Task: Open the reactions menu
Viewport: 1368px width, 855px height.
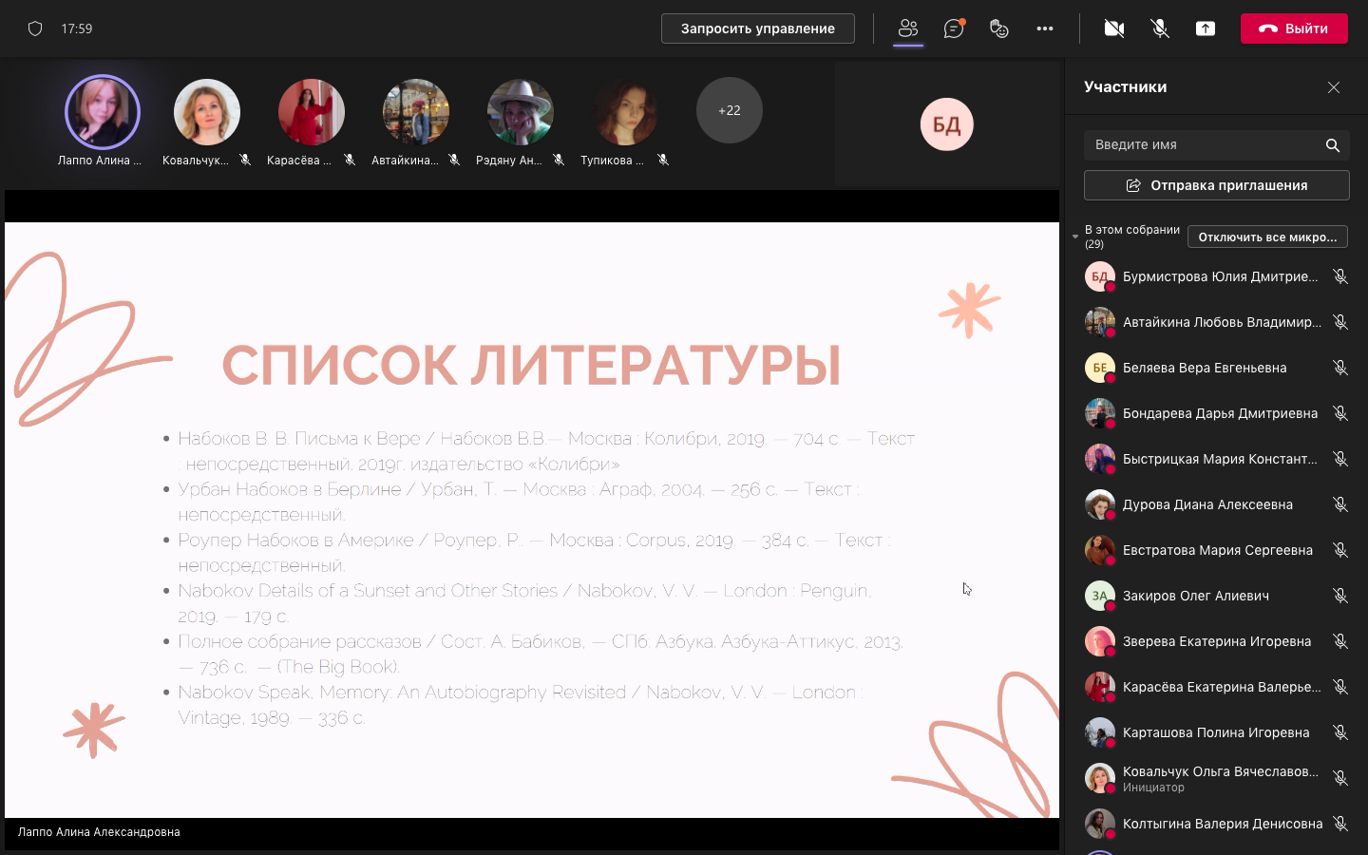Action: tap(998, 28)
